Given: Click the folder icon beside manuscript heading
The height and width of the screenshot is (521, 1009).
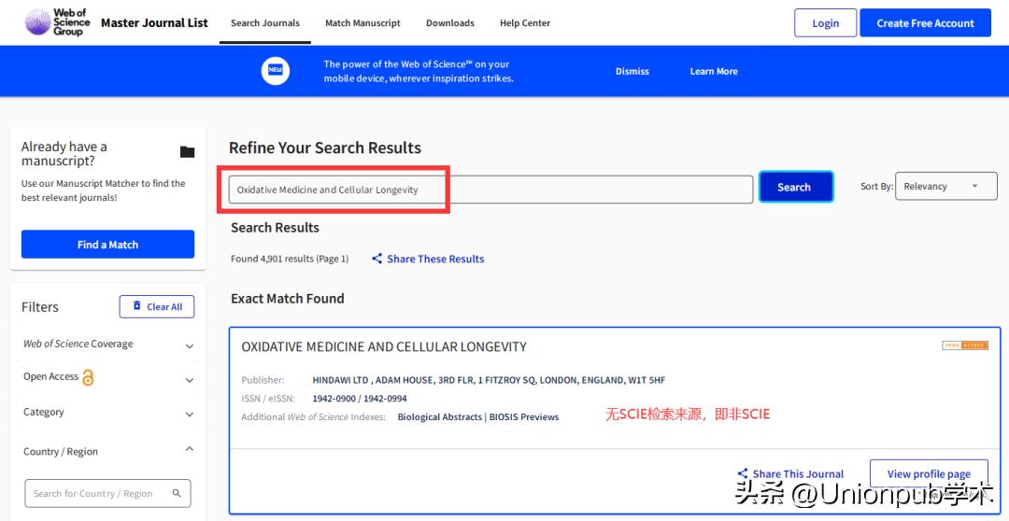Looking at the screenshot, I should tap(187, 152).
